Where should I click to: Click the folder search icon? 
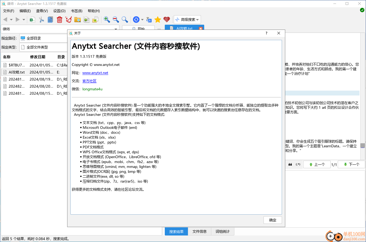pos(77,20)
